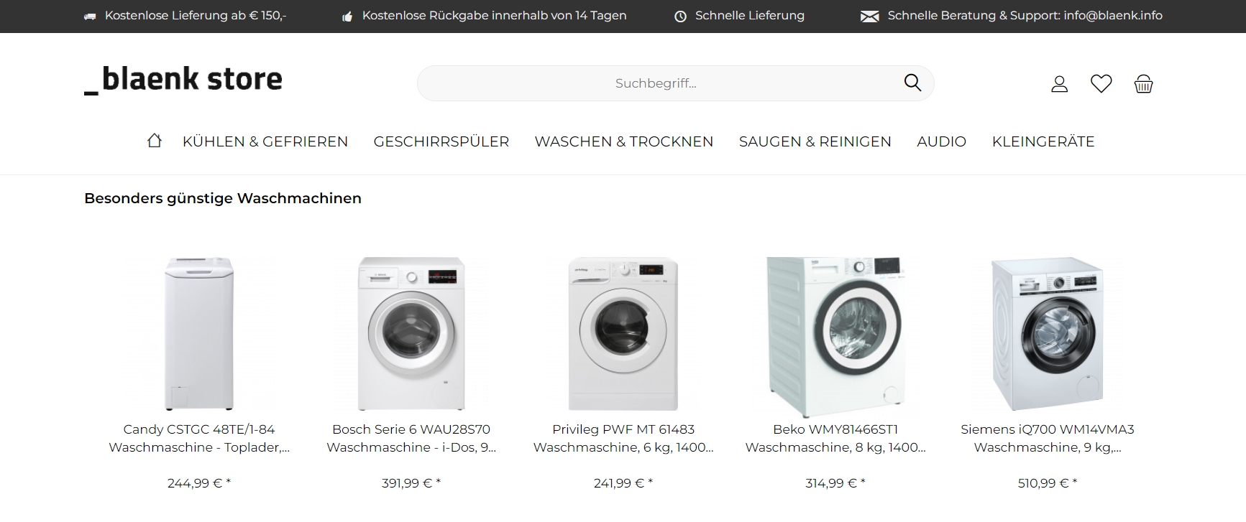Open Siemens iQ700 WM14VMA3 product link
Viewport: 1246px width, 522px height.
click(1048, 438)
